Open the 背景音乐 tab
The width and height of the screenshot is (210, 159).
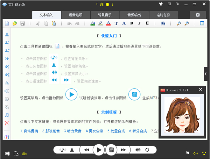pos(105,15)
